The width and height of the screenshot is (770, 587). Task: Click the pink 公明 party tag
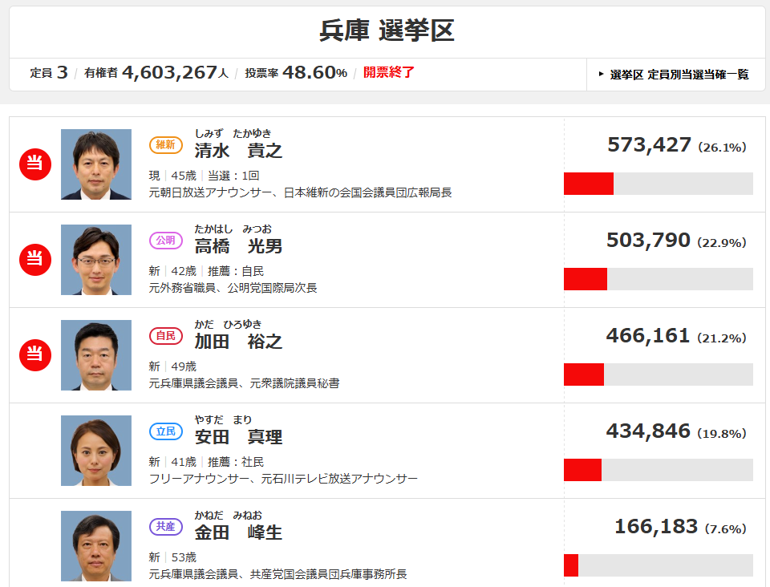[x=166, y=241]
